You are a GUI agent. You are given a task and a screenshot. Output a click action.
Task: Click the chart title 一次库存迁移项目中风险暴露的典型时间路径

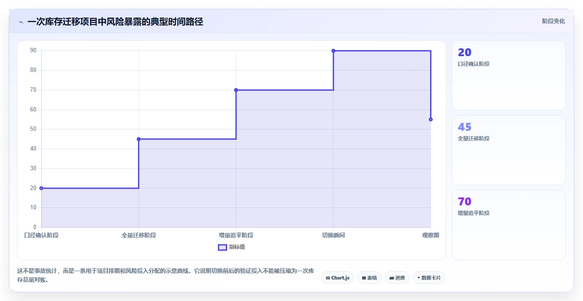tap(115, 22)
